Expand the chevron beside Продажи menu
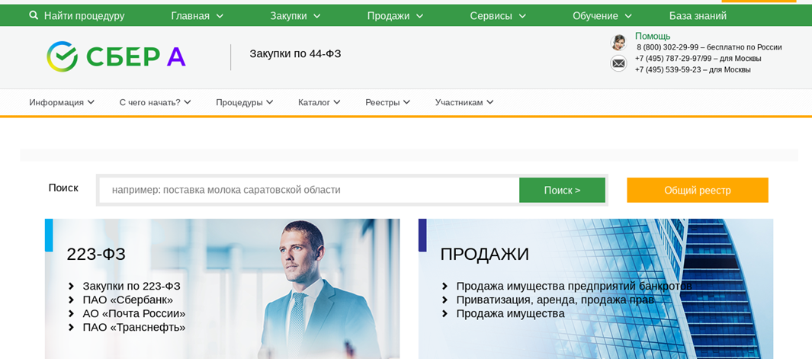 coord(419,16)
